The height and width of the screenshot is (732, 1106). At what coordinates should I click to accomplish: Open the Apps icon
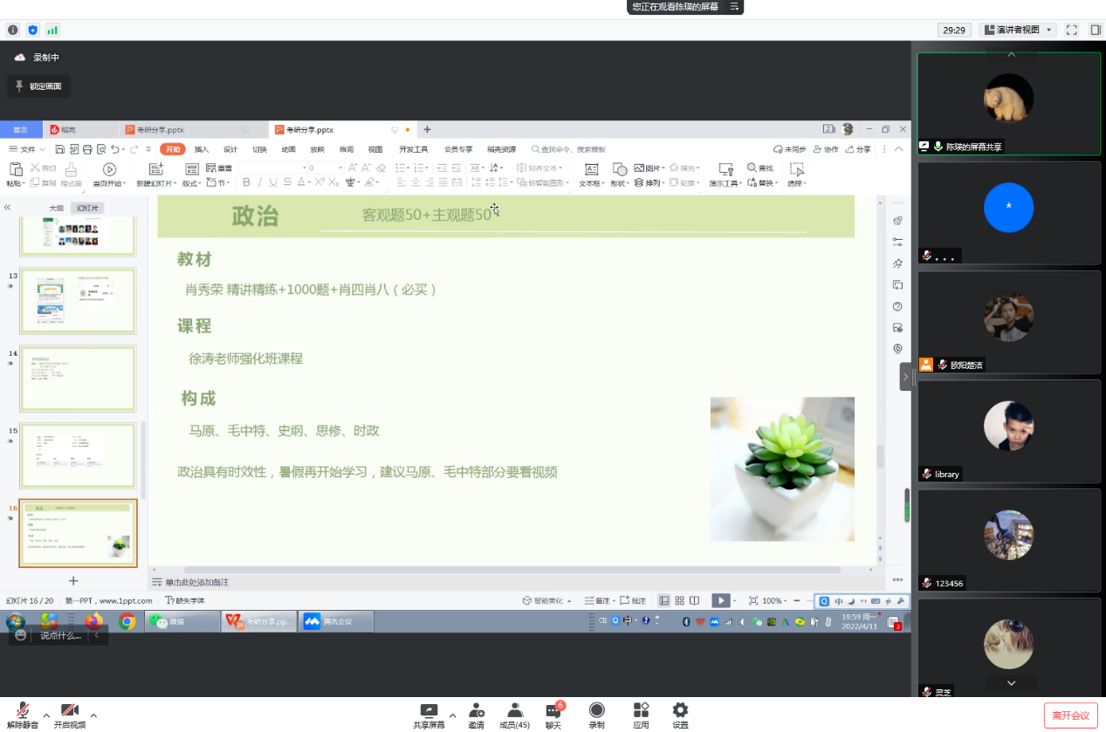coord(641,711)
